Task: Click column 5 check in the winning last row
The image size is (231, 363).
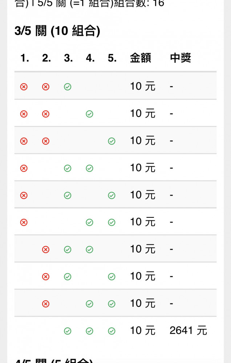Action: pos(112,331)
